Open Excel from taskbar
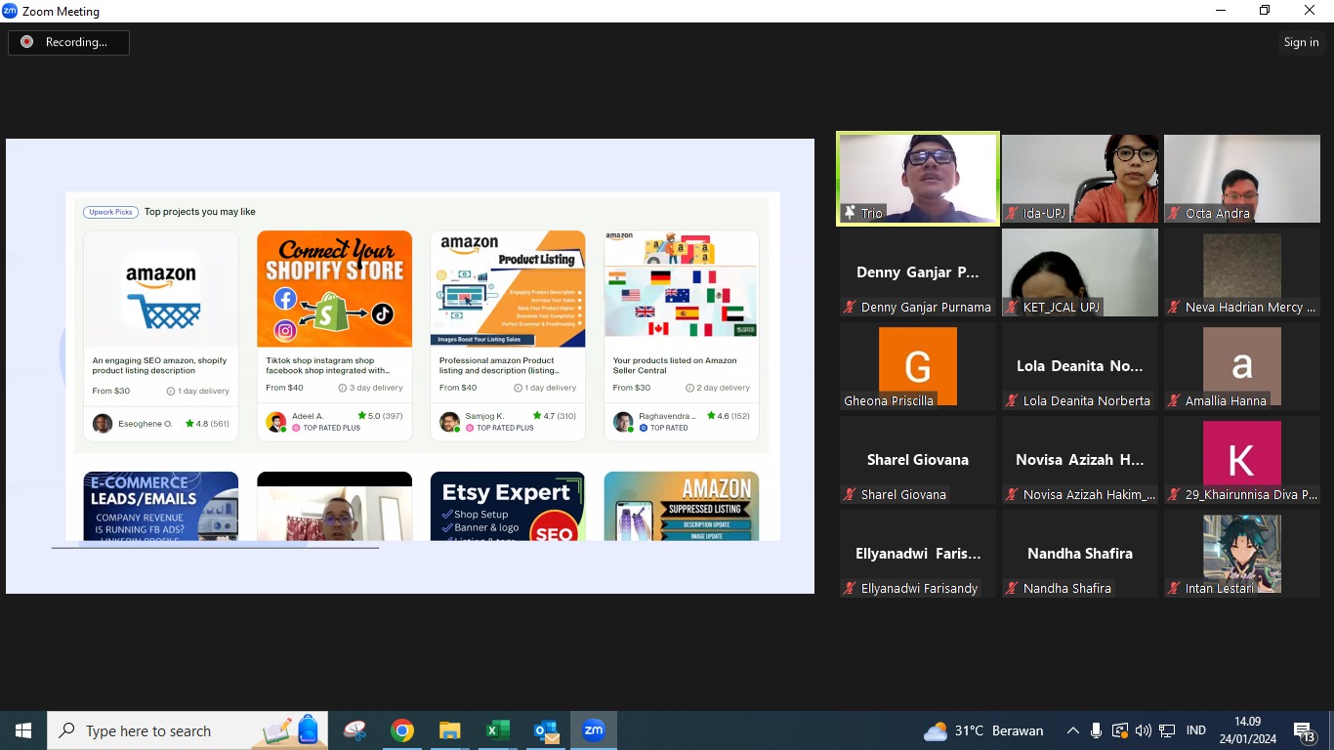 click(x=498, y=730)
